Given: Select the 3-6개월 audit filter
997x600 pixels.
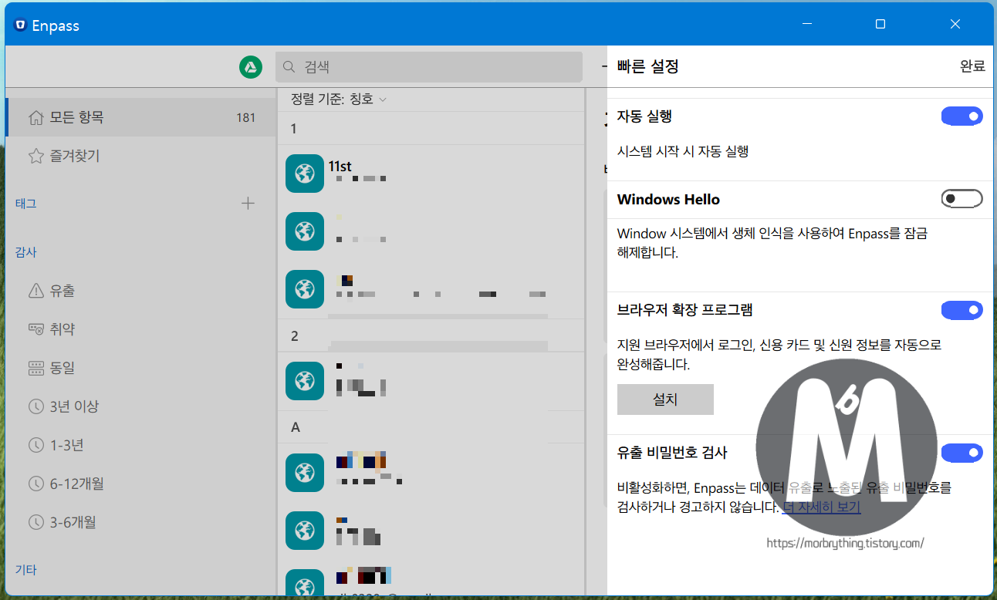Looking at the screenshot, I should [x=140, y=522].
